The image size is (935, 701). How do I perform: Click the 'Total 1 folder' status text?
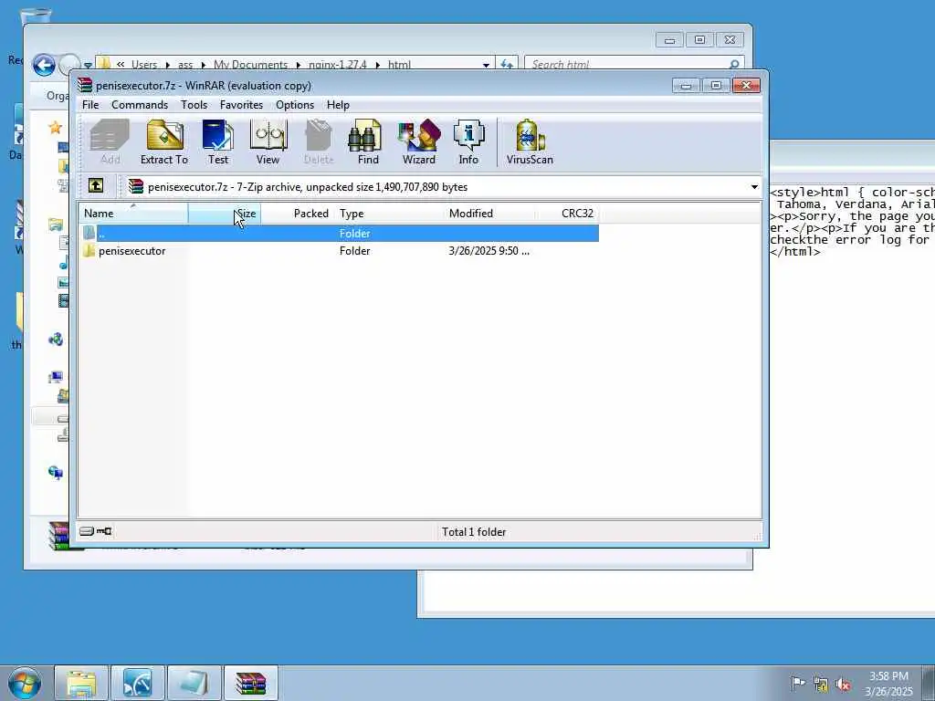[474, 532]
